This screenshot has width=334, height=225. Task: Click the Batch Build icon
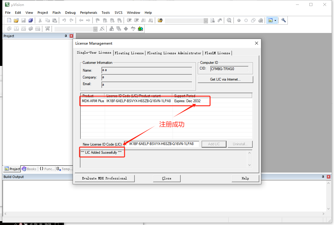click(31, 29)
